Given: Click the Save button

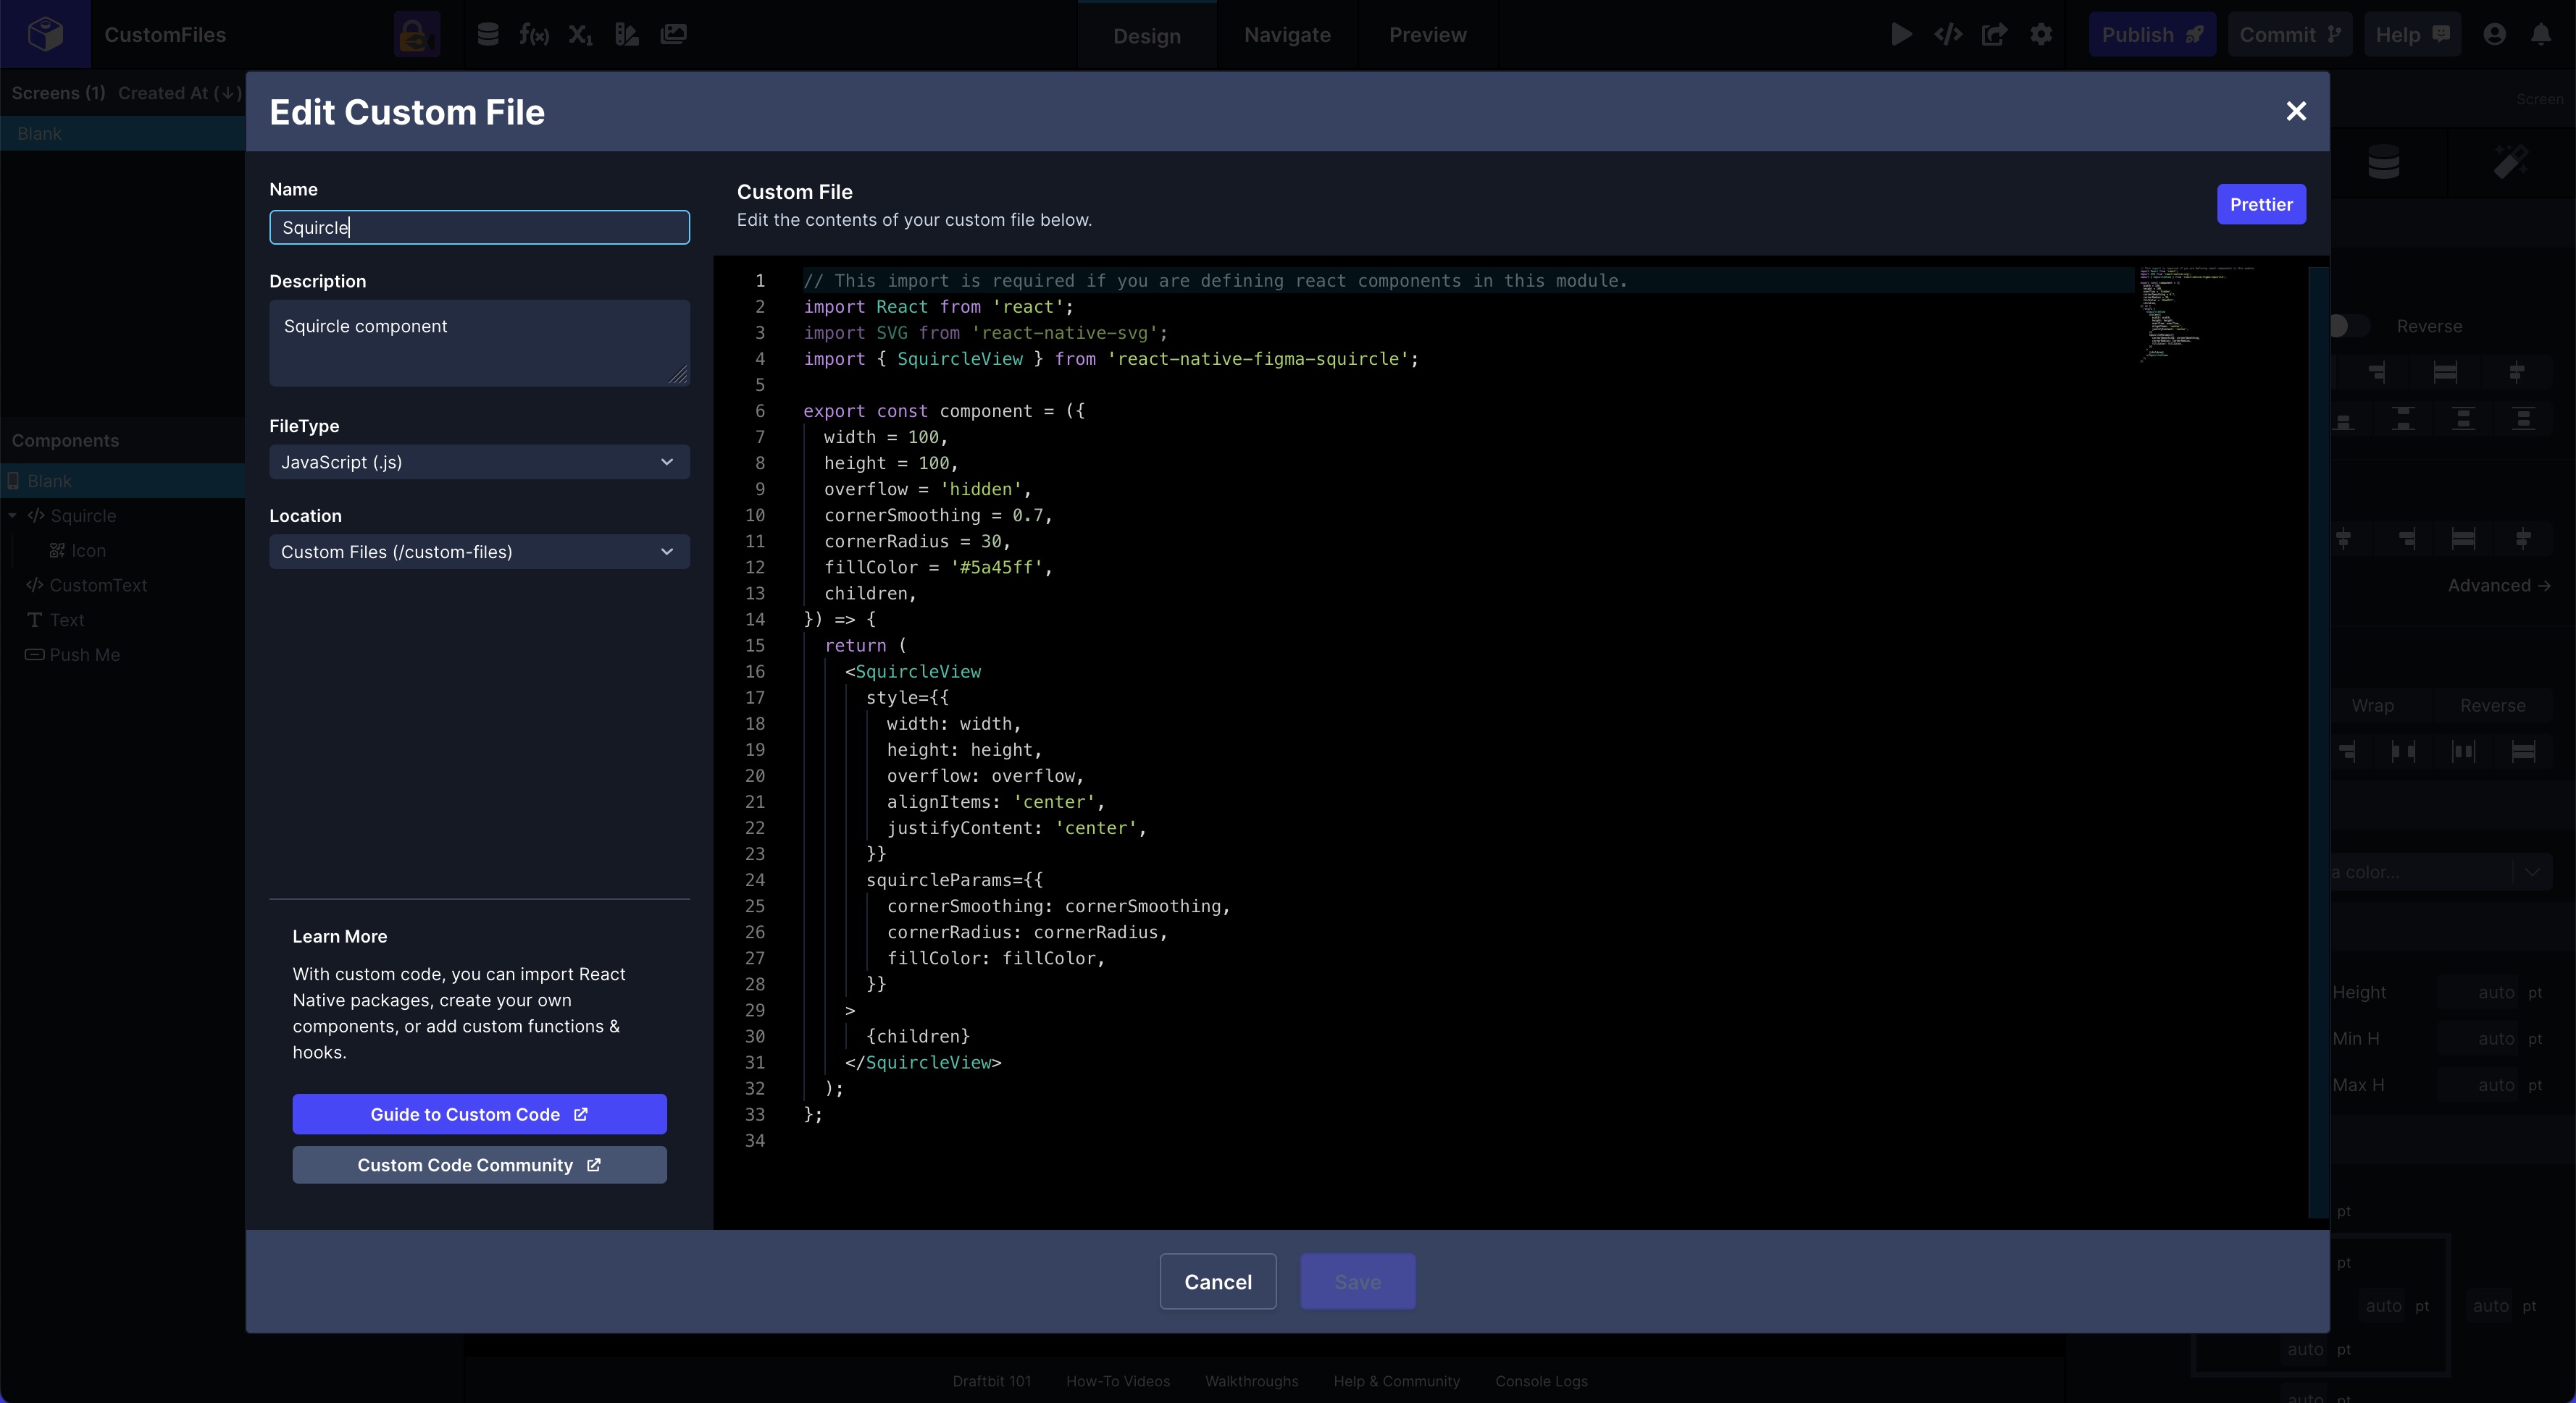Looking at the screenshot, I should click(x=1357, y=1281).
